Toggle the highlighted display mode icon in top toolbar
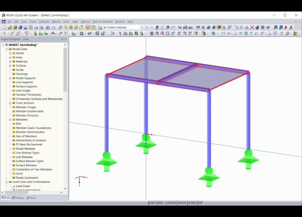This screenshot has width=302, height=217. tap(219, 27)
